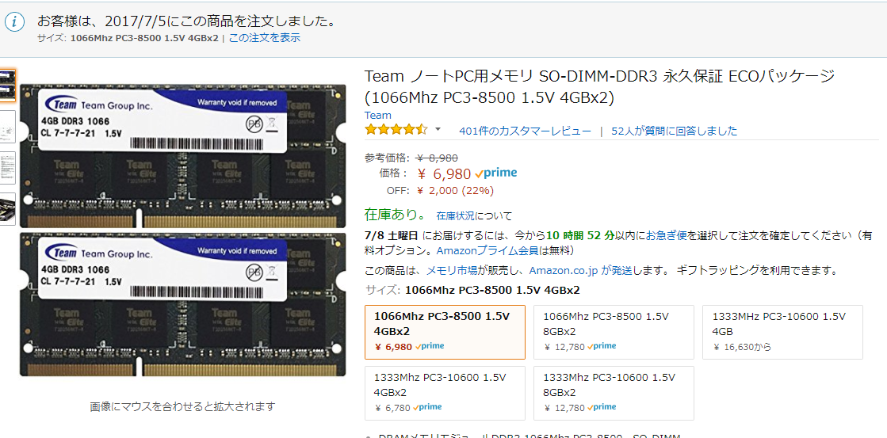Image resolution: width=887 pixels, height=438 pixels.
Task: Select the second product thumbnail
Action: 8,127
